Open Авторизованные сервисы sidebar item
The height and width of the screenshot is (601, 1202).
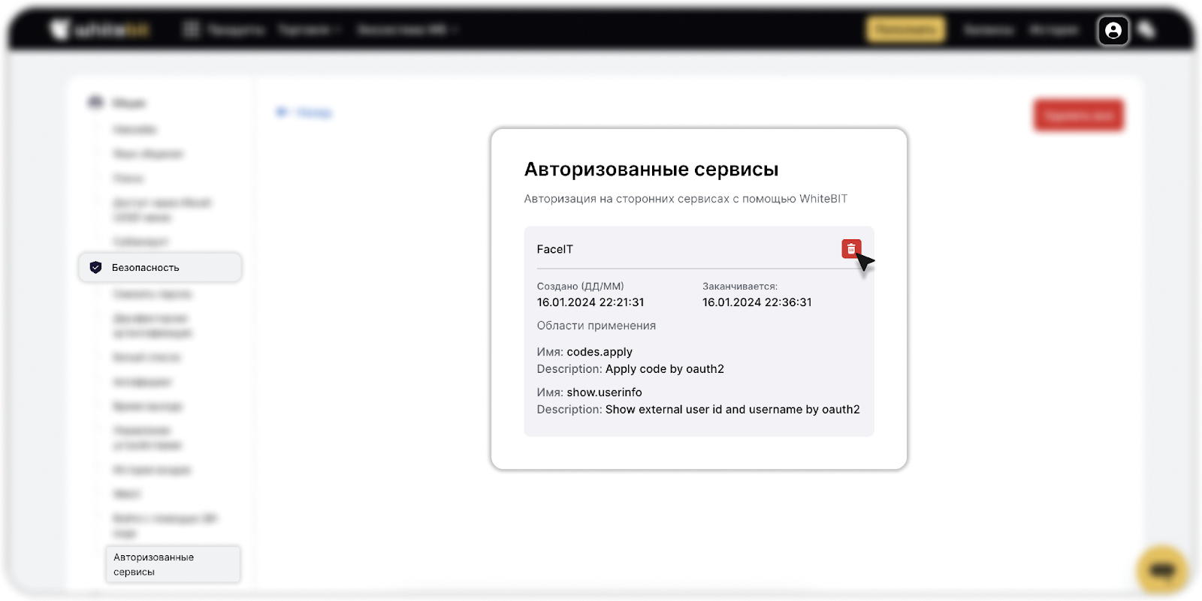(x=154, y=564)
